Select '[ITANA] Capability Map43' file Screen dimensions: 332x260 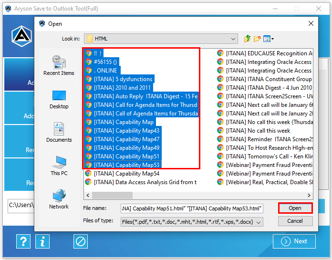coord(123,131)
